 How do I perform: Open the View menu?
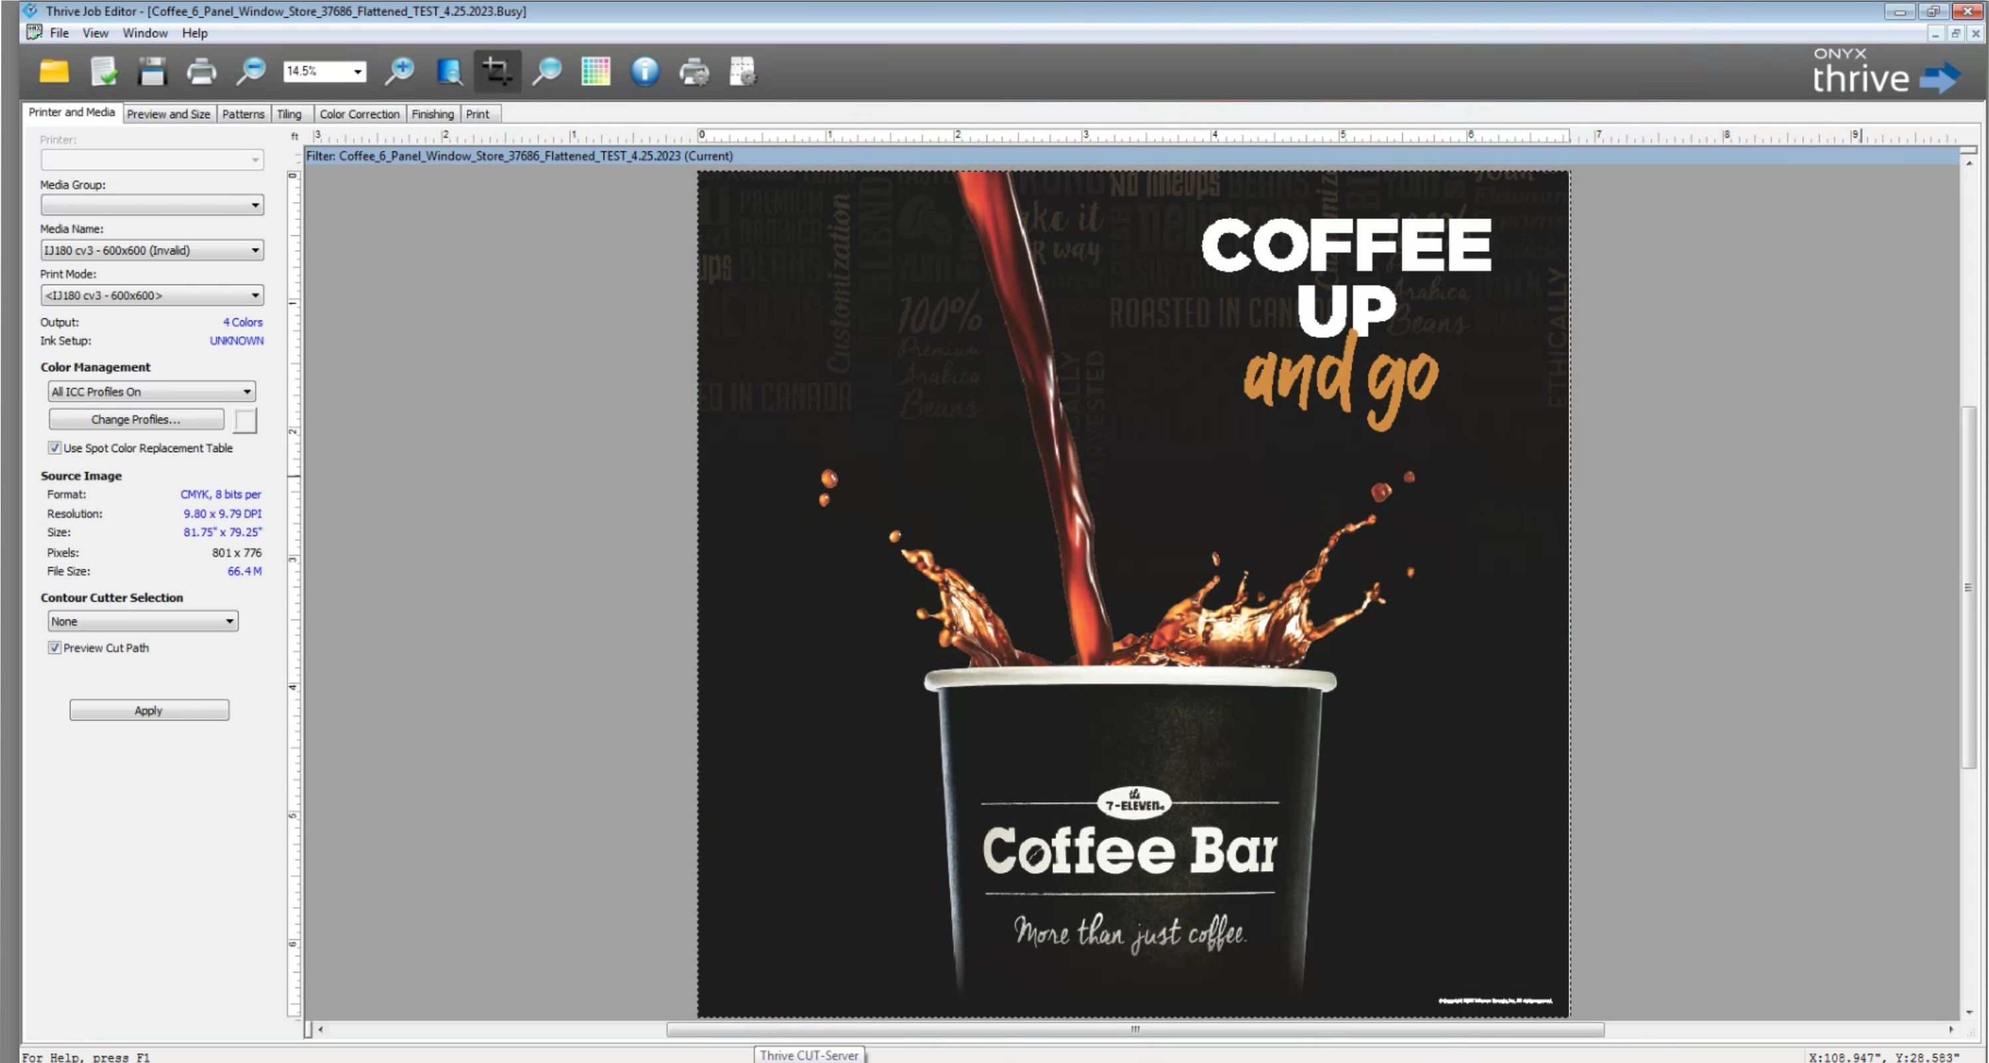click(96, 33)
